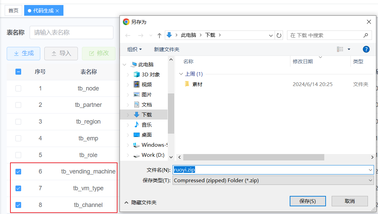
Task: Select 音乐 in the navigation pane
Action: (x=146, y=125)
